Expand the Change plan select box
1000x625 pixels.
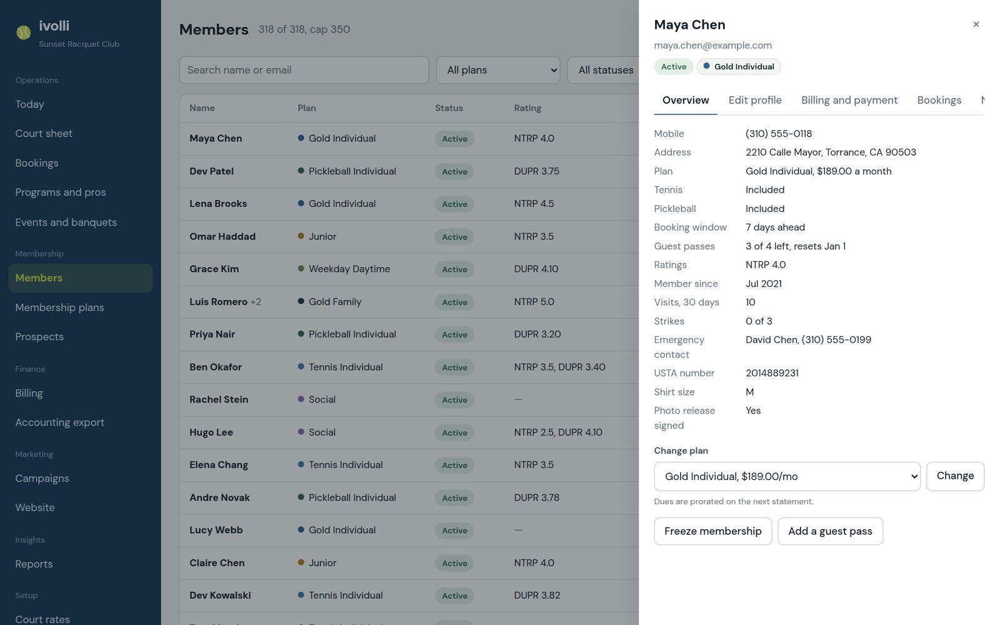[x=787, y=476]
